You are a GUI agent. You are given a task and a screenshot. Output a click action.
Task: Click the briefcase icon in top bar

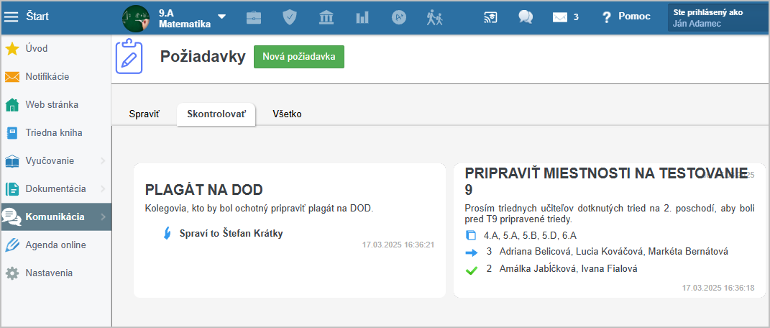pos(254,17)
